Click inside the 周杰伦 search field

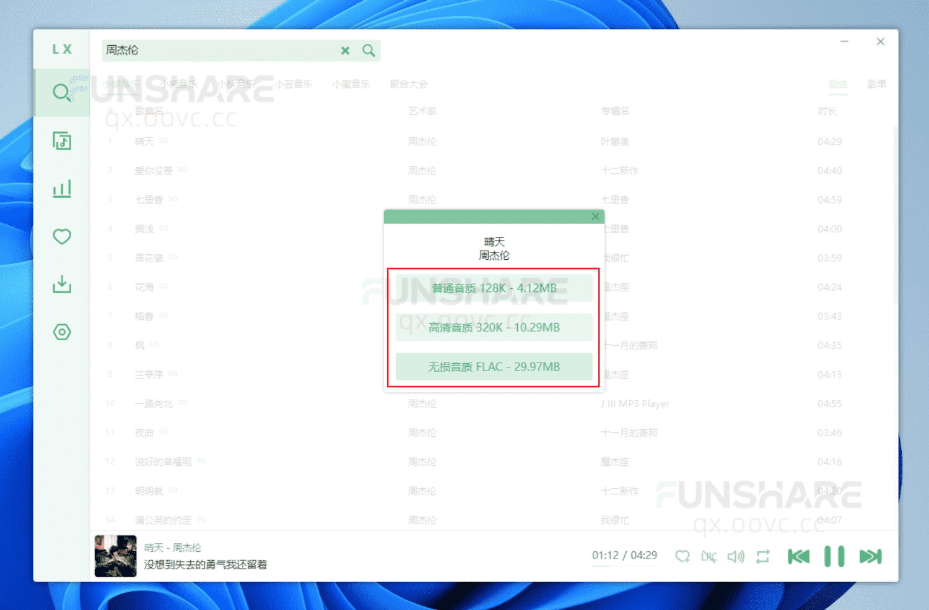(217, 51)
